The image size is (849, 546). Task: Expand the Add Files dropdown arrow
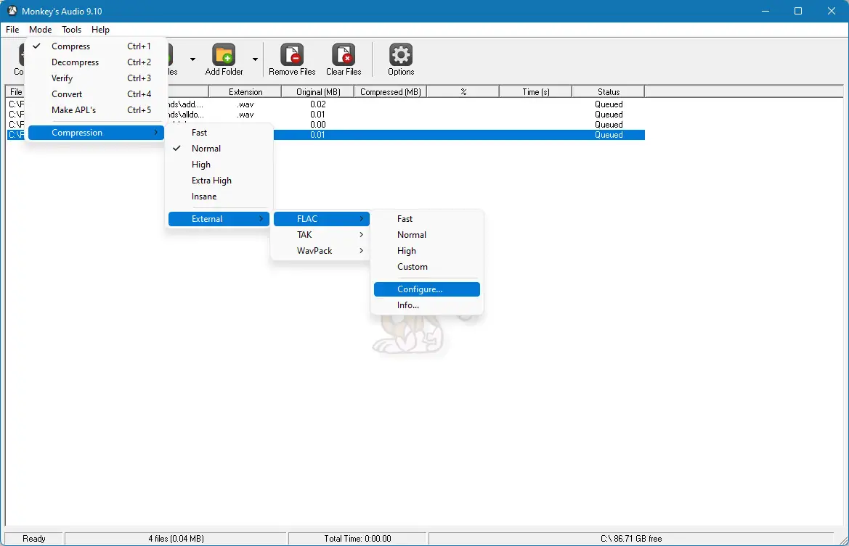[x=192, y=59]
